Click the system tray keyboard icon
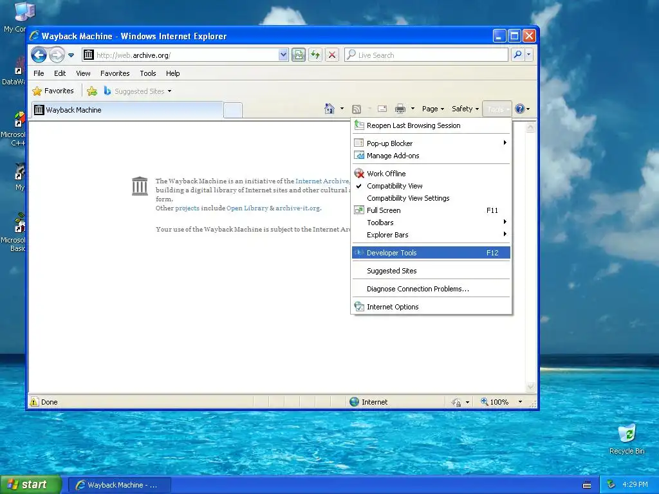 tap(587, 485)
